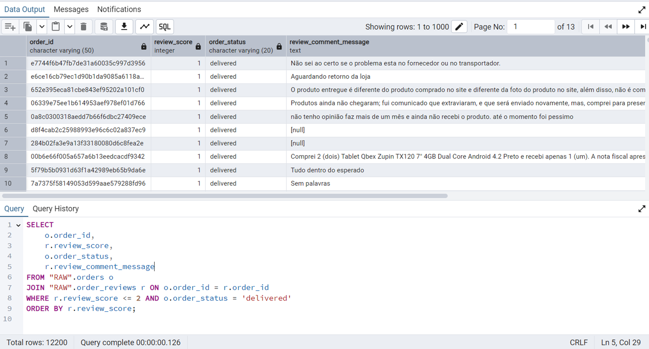This screenshot has height=349, width=649.
Task: Edit the displayed rows range
Action: [x=459, y=27]
